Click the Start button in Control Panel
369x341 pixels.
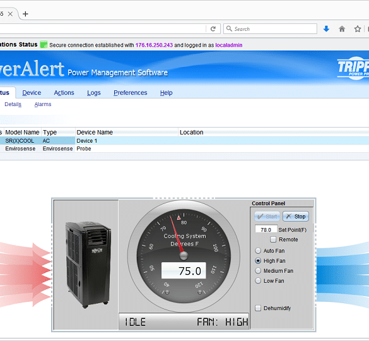click(x=267, y=217)
